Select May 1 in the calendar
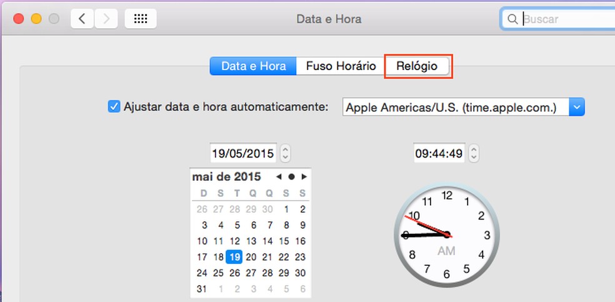This screenshot has width=615, height=302. [x=287, y=209]
